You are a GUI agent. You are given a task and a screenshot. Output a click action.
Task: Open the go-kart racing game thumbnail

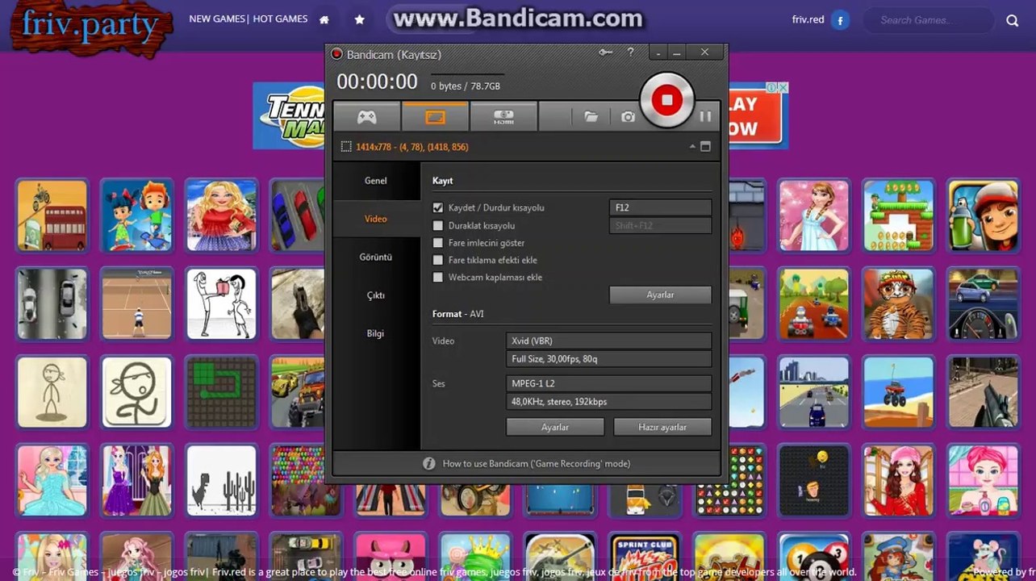(x=813, y=303)
